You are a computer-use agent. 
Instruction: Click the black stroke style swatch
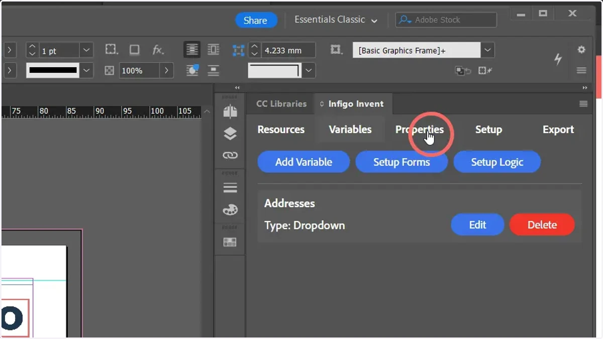53,70
